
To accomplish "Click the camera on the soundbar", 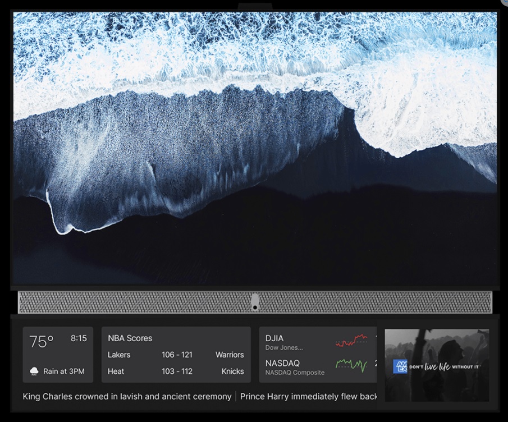I will 255,301.
